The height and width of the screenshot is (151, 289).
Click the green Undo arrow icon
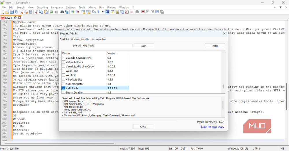[x=52, y=12]
